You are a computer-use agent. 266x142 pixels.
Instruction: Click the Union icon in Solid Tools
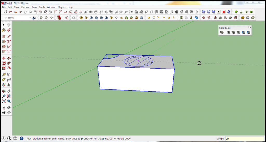(234, 32)
